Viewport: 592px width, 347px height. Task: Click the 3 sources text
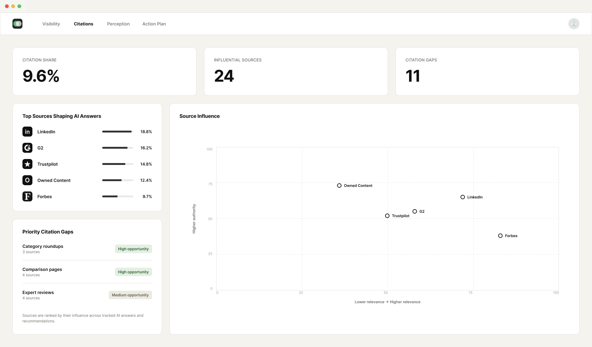(x=31, y=252)
